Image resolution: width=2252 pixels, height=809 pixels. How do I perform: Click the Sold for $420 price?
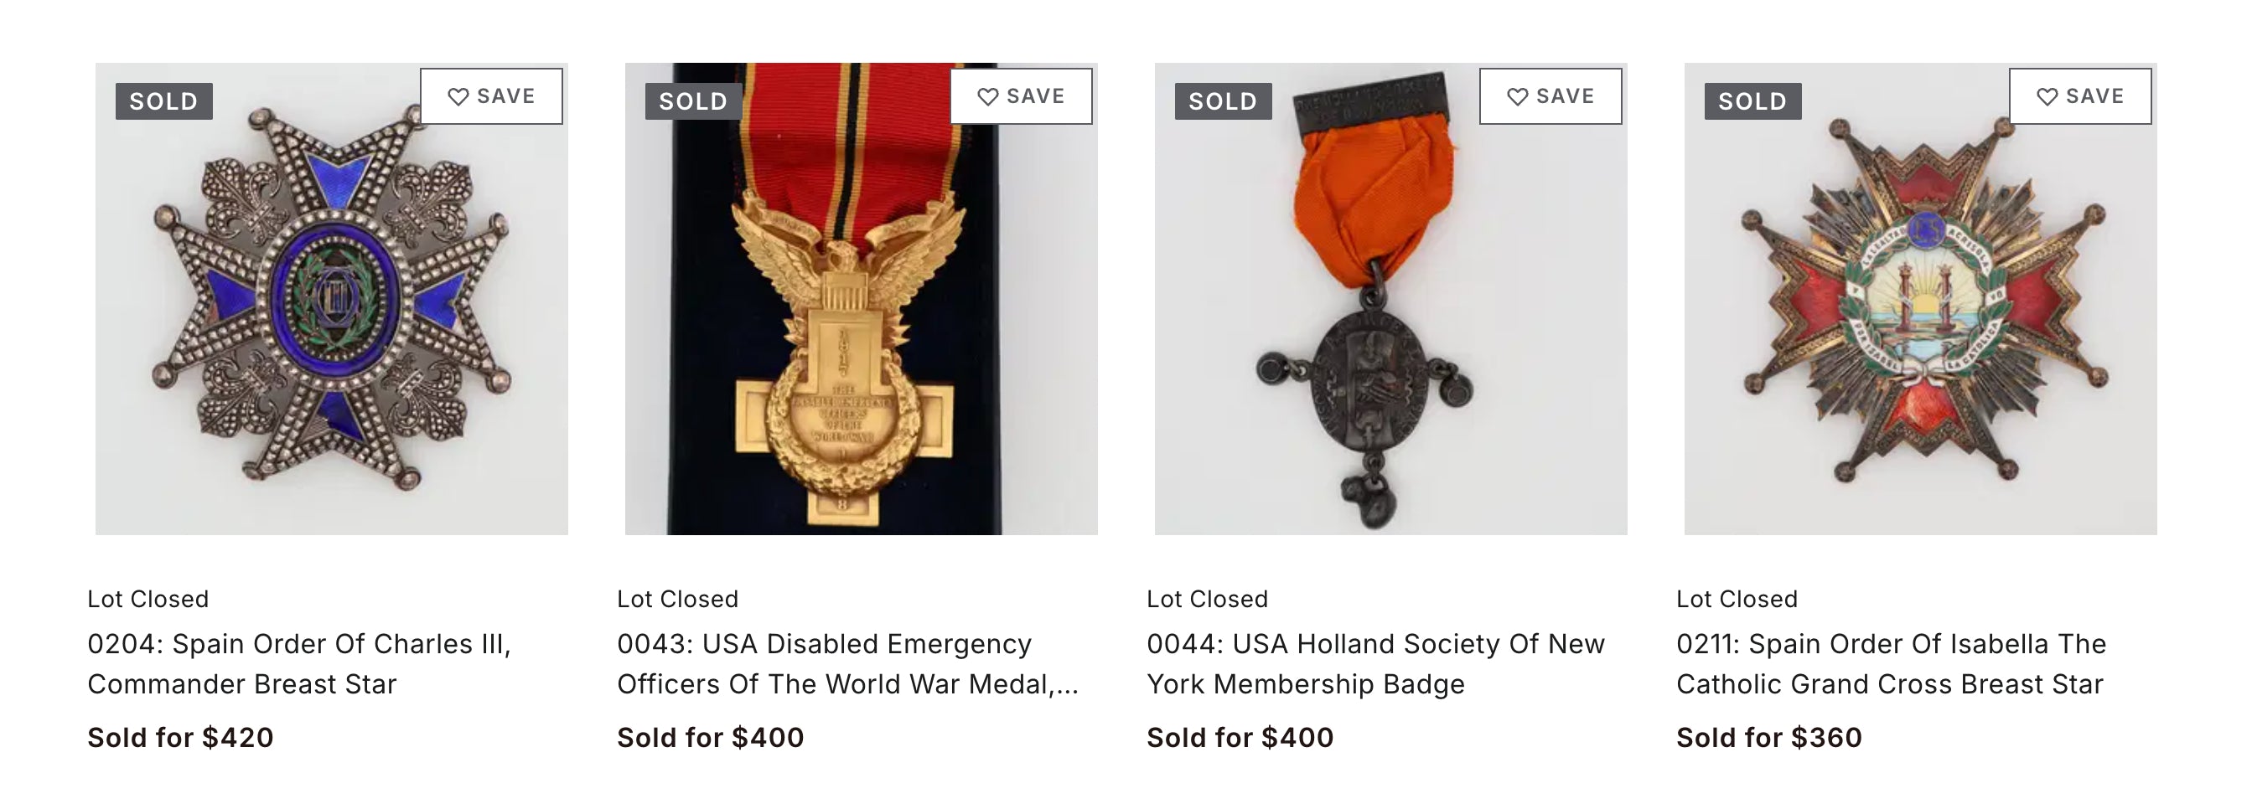180,737
